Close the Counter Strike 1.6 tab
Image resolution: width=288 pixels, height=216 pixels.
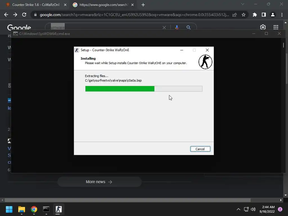coord(65,5)
